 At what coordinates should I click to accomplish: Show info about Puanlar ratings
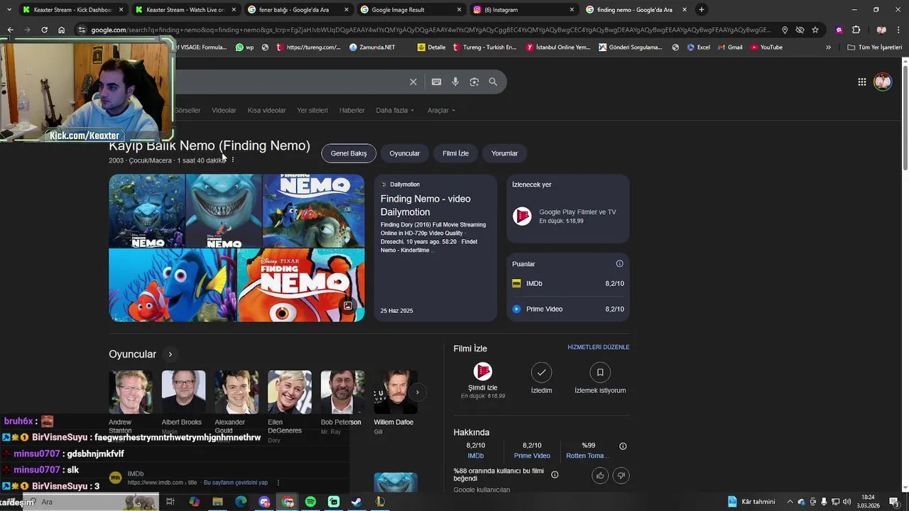coord(619,263)
